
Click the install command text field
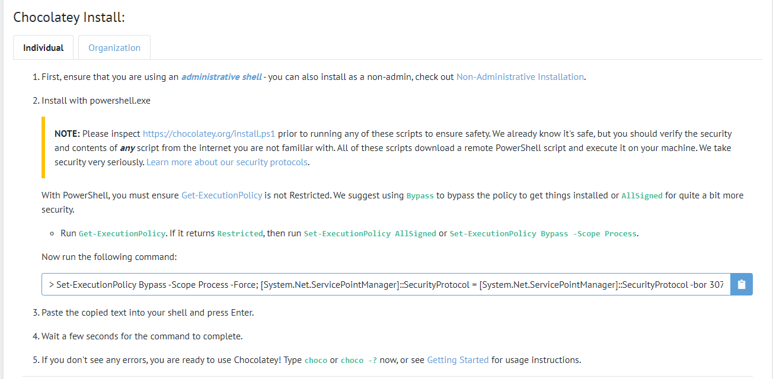click(x=386, y=284)
